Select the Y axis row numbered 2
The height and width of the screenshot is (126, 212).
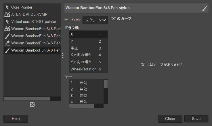click(x=88, y=41)
